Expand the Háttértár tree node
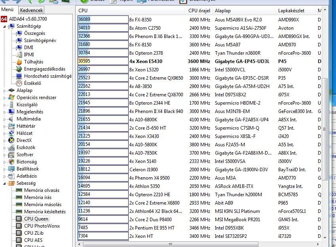This screenshot has height=247, width=336. click(4, 126)
